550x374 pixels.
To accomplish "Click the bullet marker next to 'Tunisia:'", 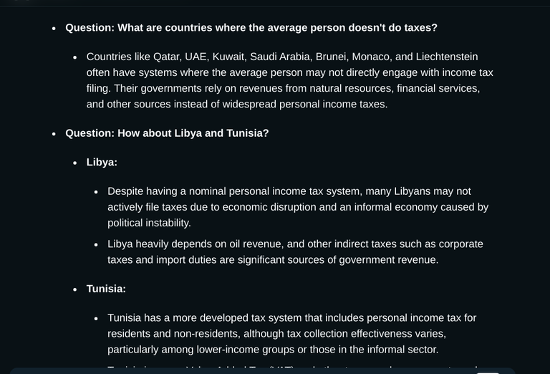I will (x=74, y=289).
